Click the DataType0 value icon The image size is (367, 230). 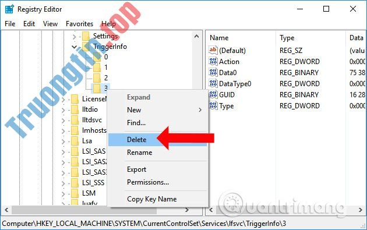coord(213,83)
